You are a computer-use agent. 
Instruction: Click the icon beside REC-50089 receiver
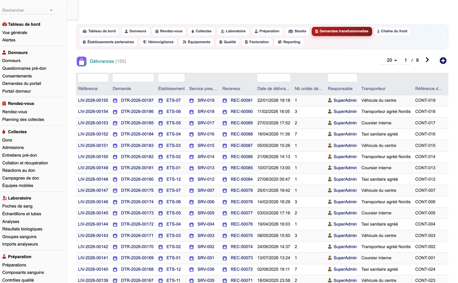pos(224,123)
